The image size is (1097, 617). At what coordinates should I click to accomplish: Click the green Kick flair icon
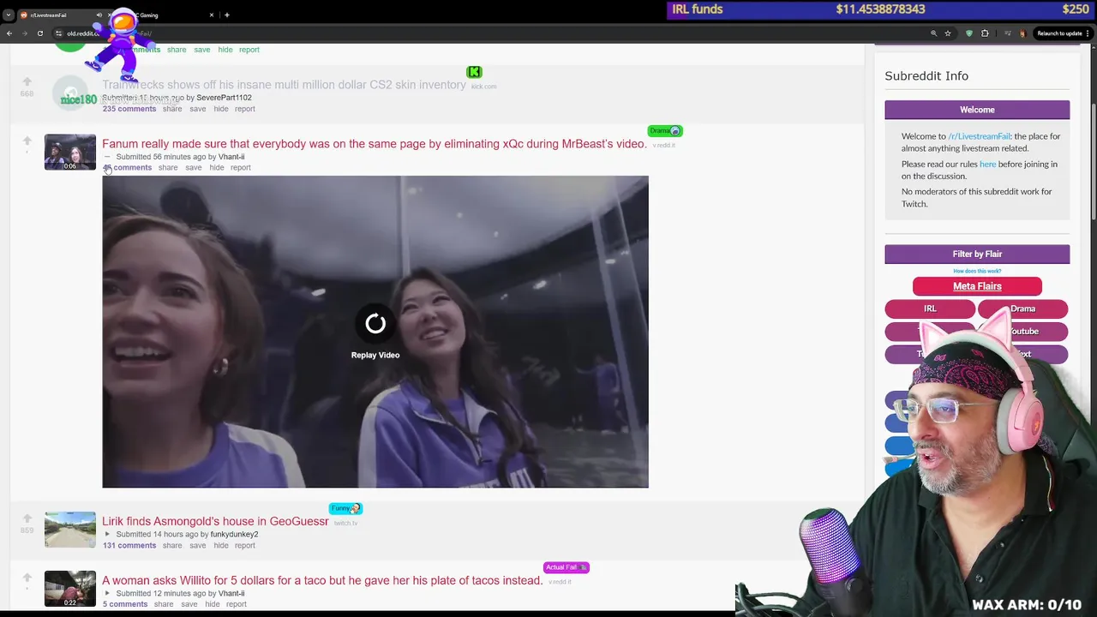474,72
